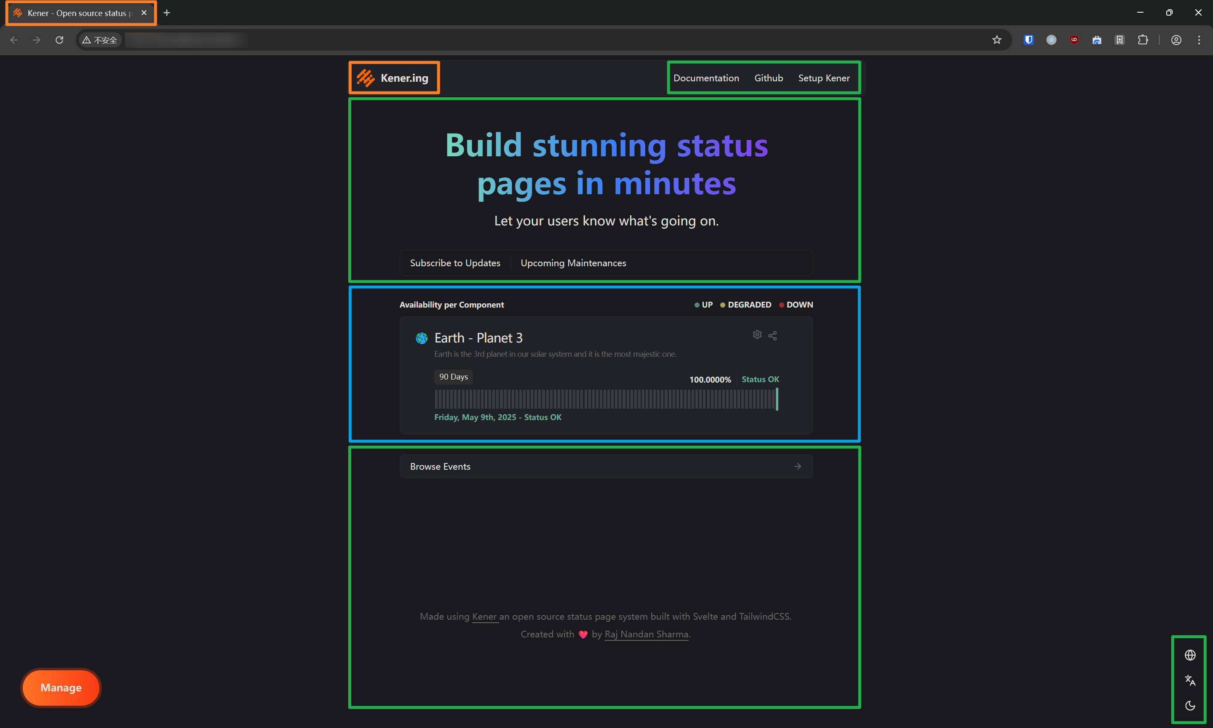Open the Chrome profile icon

point(1176,40)
